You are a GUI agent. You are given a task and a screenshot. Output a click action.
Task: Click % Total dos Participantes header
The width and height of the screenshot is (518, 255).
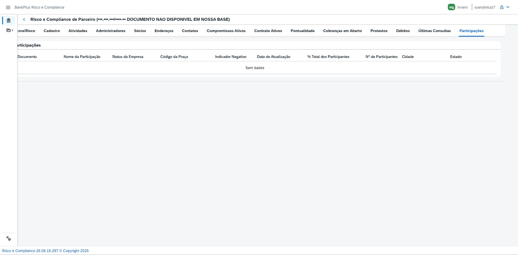coord(328,57)
